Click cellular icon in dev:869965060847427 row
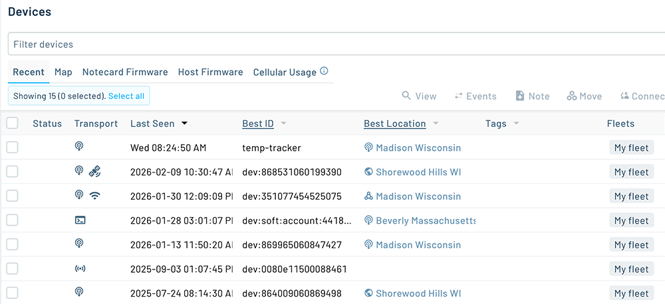 point(79,243)
